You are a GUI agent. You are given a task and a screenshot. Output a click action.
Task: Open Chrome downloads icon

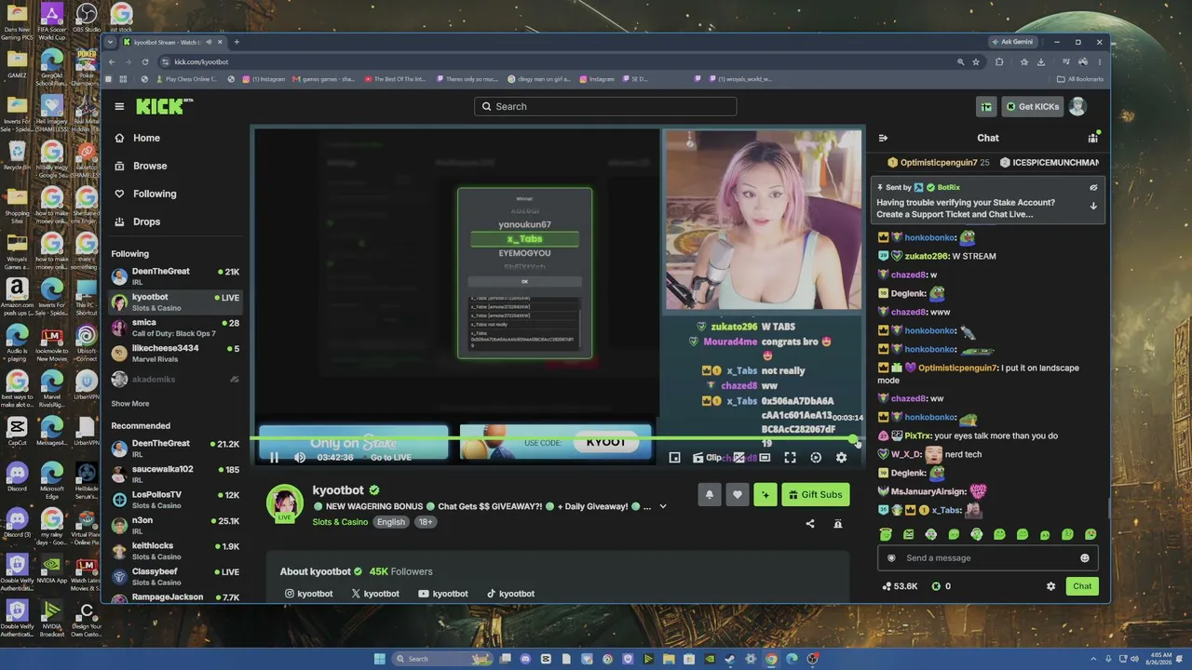click(x=1041, y=62)
